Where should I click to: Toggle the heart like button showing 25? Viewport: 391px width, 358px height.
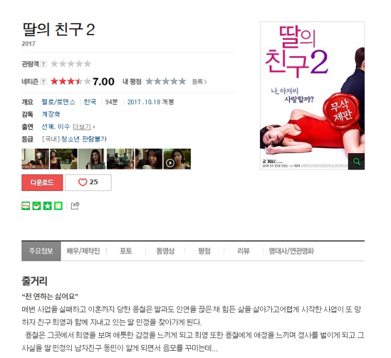(x=88, y=183)
